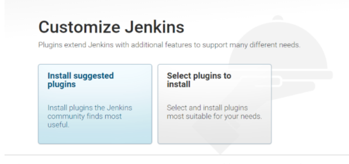The height and width of the screenshot is (164, 349).
Task: Click the word 'Jenkins' in the heading
Action: tap(154, 27)
